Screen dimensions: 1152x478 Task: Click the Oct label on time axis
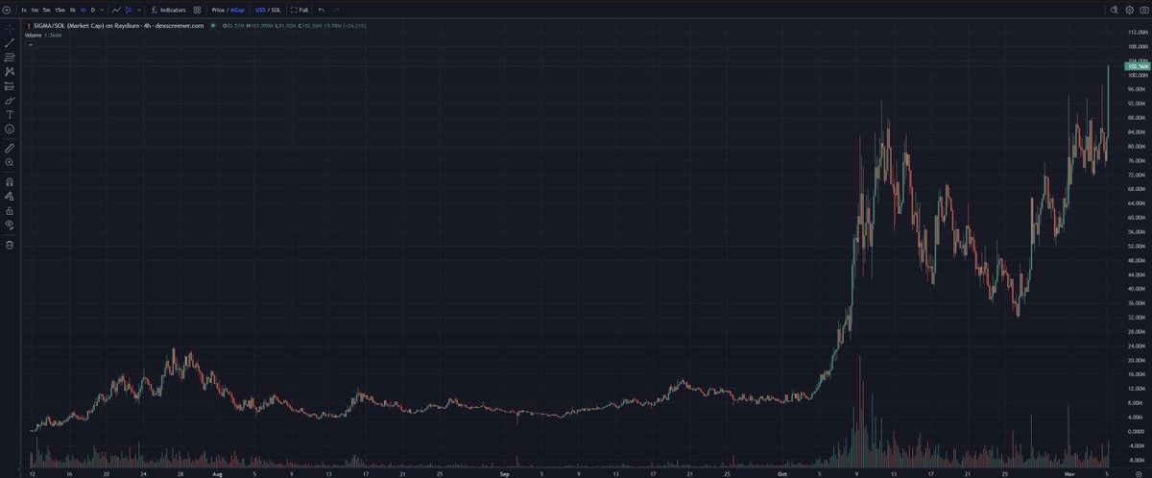coord(782,473)
